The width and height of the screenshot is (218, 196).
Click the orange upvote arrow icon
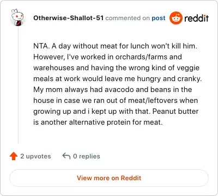14,156
